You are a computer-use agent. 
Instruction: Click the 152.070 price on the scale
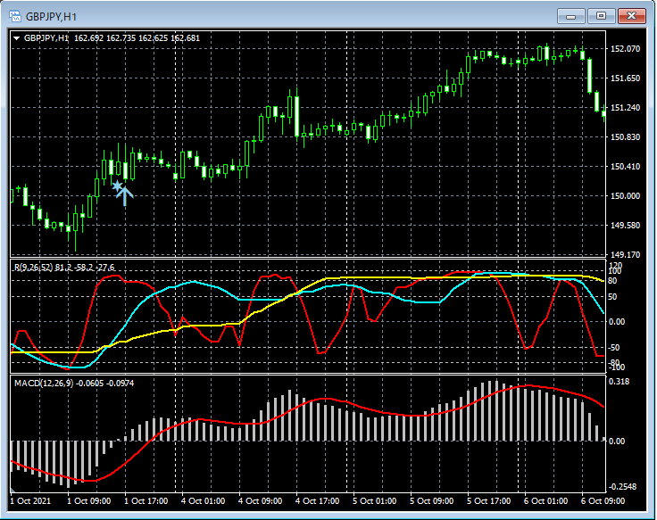pos(627,49)
